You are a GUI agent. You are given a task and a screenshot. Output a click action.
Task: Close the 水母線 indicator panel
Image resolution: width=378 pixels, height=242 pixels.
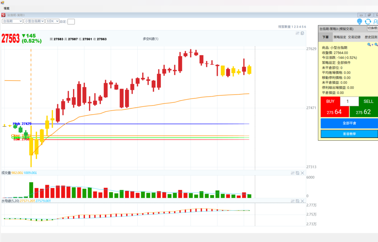303,201
